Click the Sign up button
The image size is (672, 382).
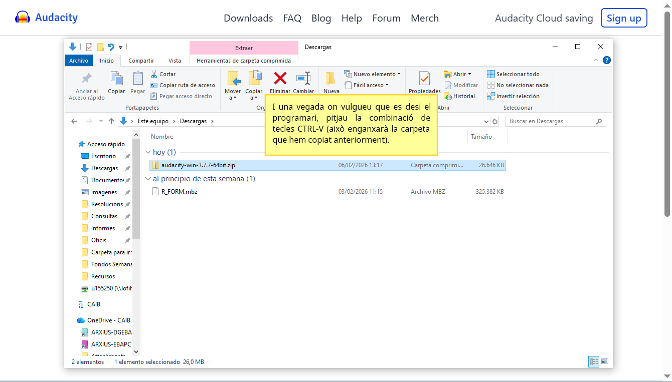(624, 18)
